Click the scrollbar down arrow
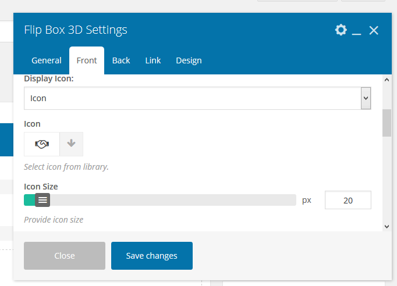The width and height of the screenshot is (397, 286). pos(387,227)
